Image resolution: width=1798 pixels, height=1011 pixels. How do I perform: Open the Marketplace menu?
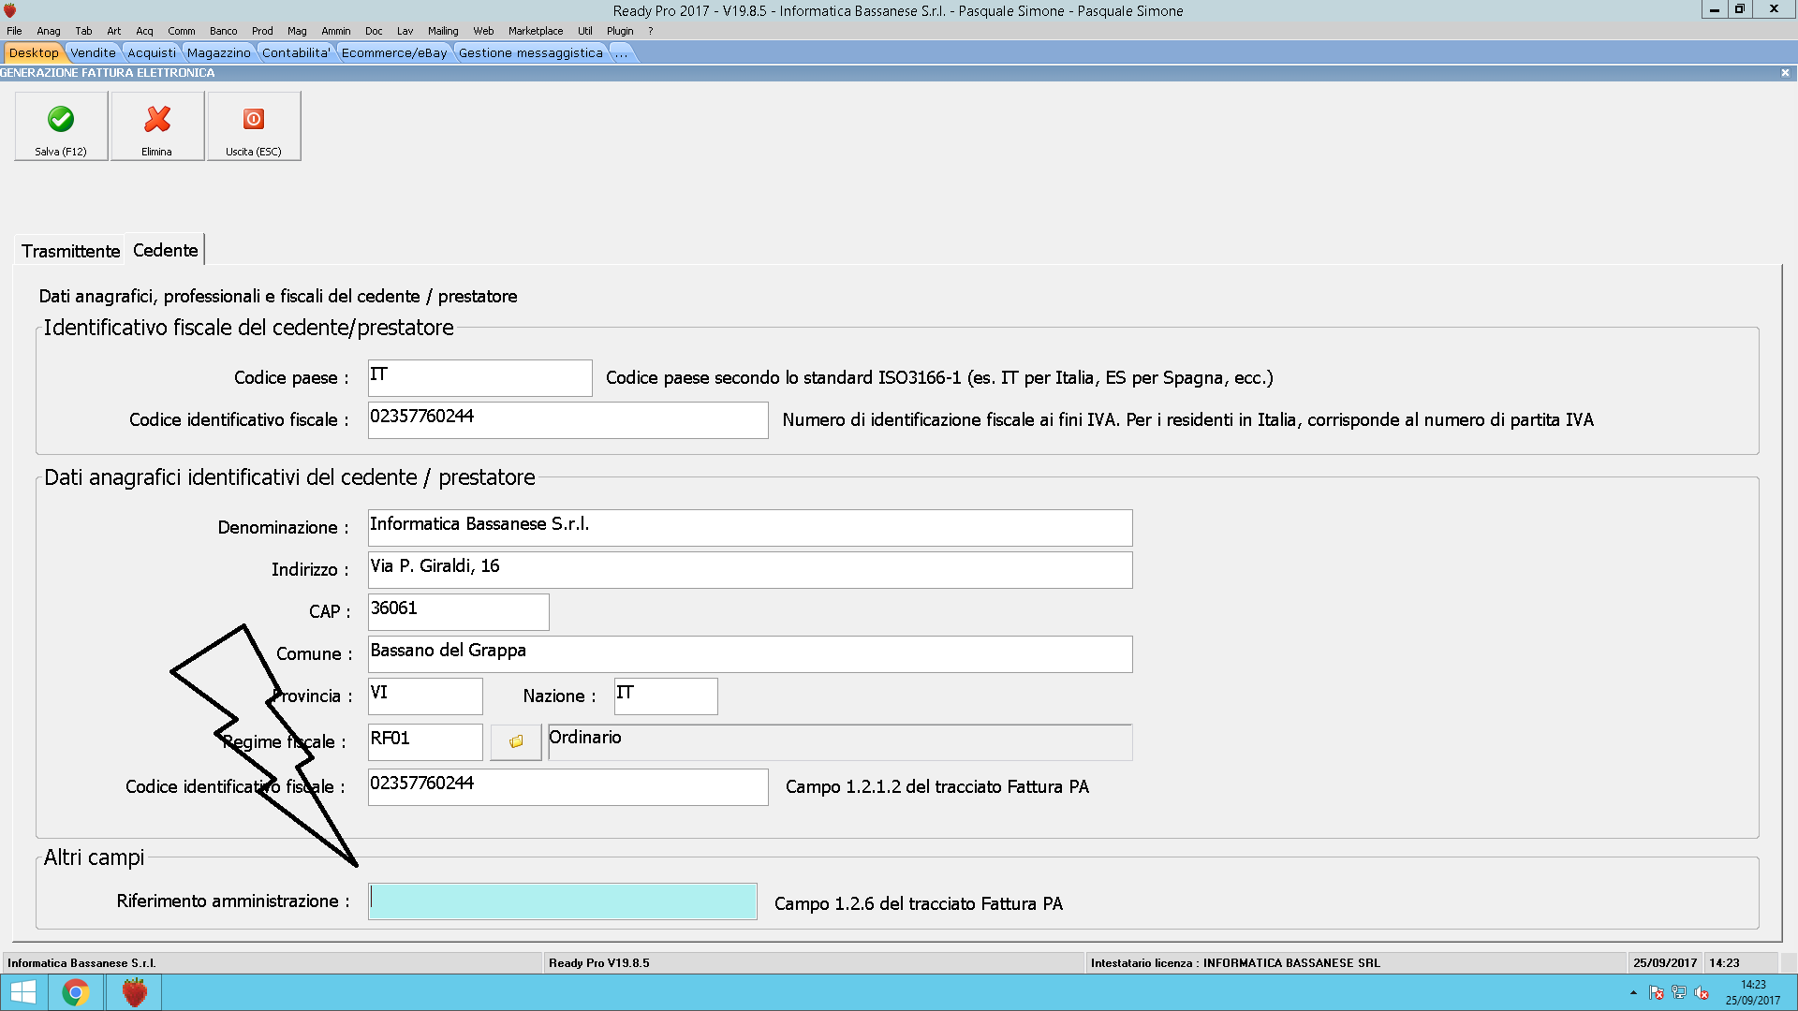tap(536, 31)
